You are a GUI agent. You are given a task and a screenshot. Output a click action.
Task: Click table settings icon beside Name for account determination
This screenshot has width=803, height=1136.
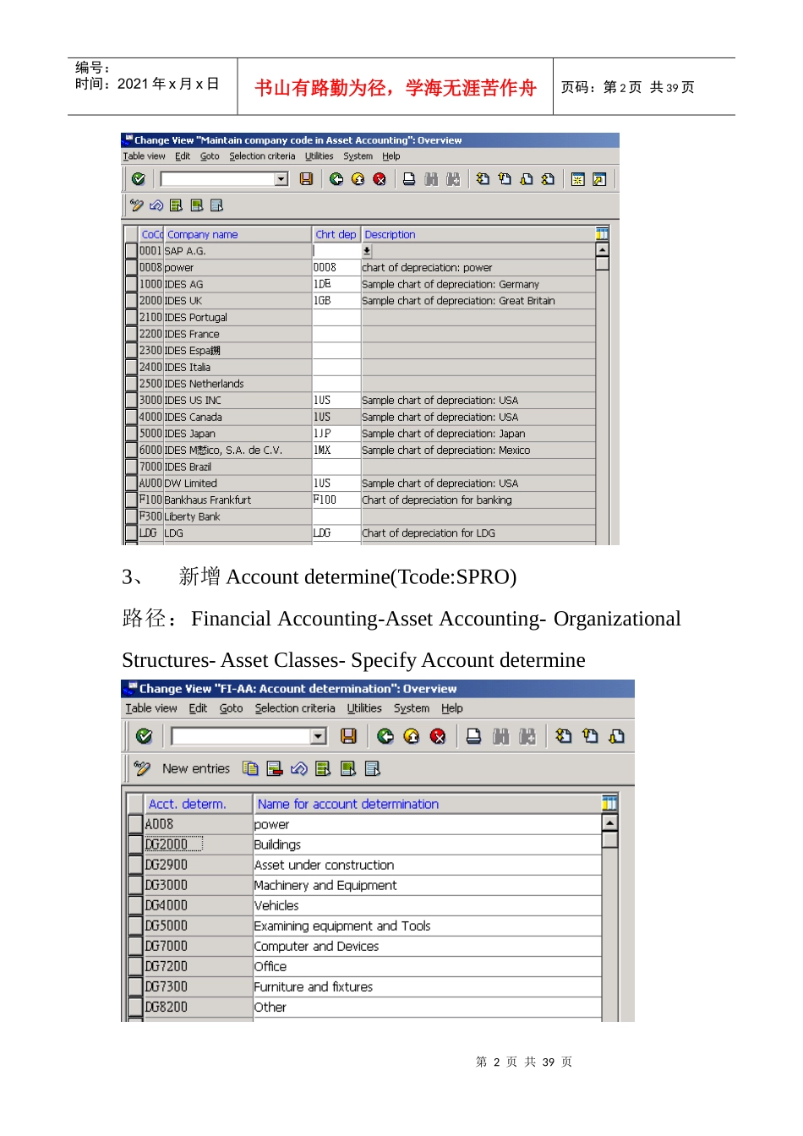click(x=609, y=803)
